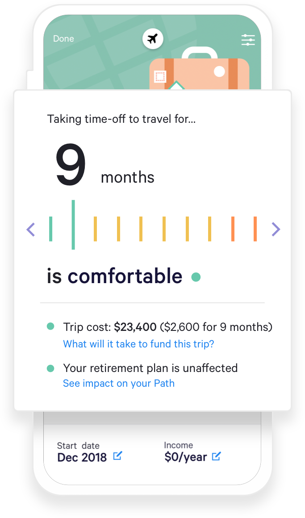Click the green dot beside "is comfortable"
The width and height of the screenshot is (305, 518).
[196, 277]
